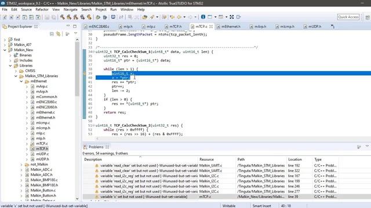Image resolution: width=371 pixels, height=208 pixels.
Task: Click the Quick Access field
Action: tap(348, 17)
